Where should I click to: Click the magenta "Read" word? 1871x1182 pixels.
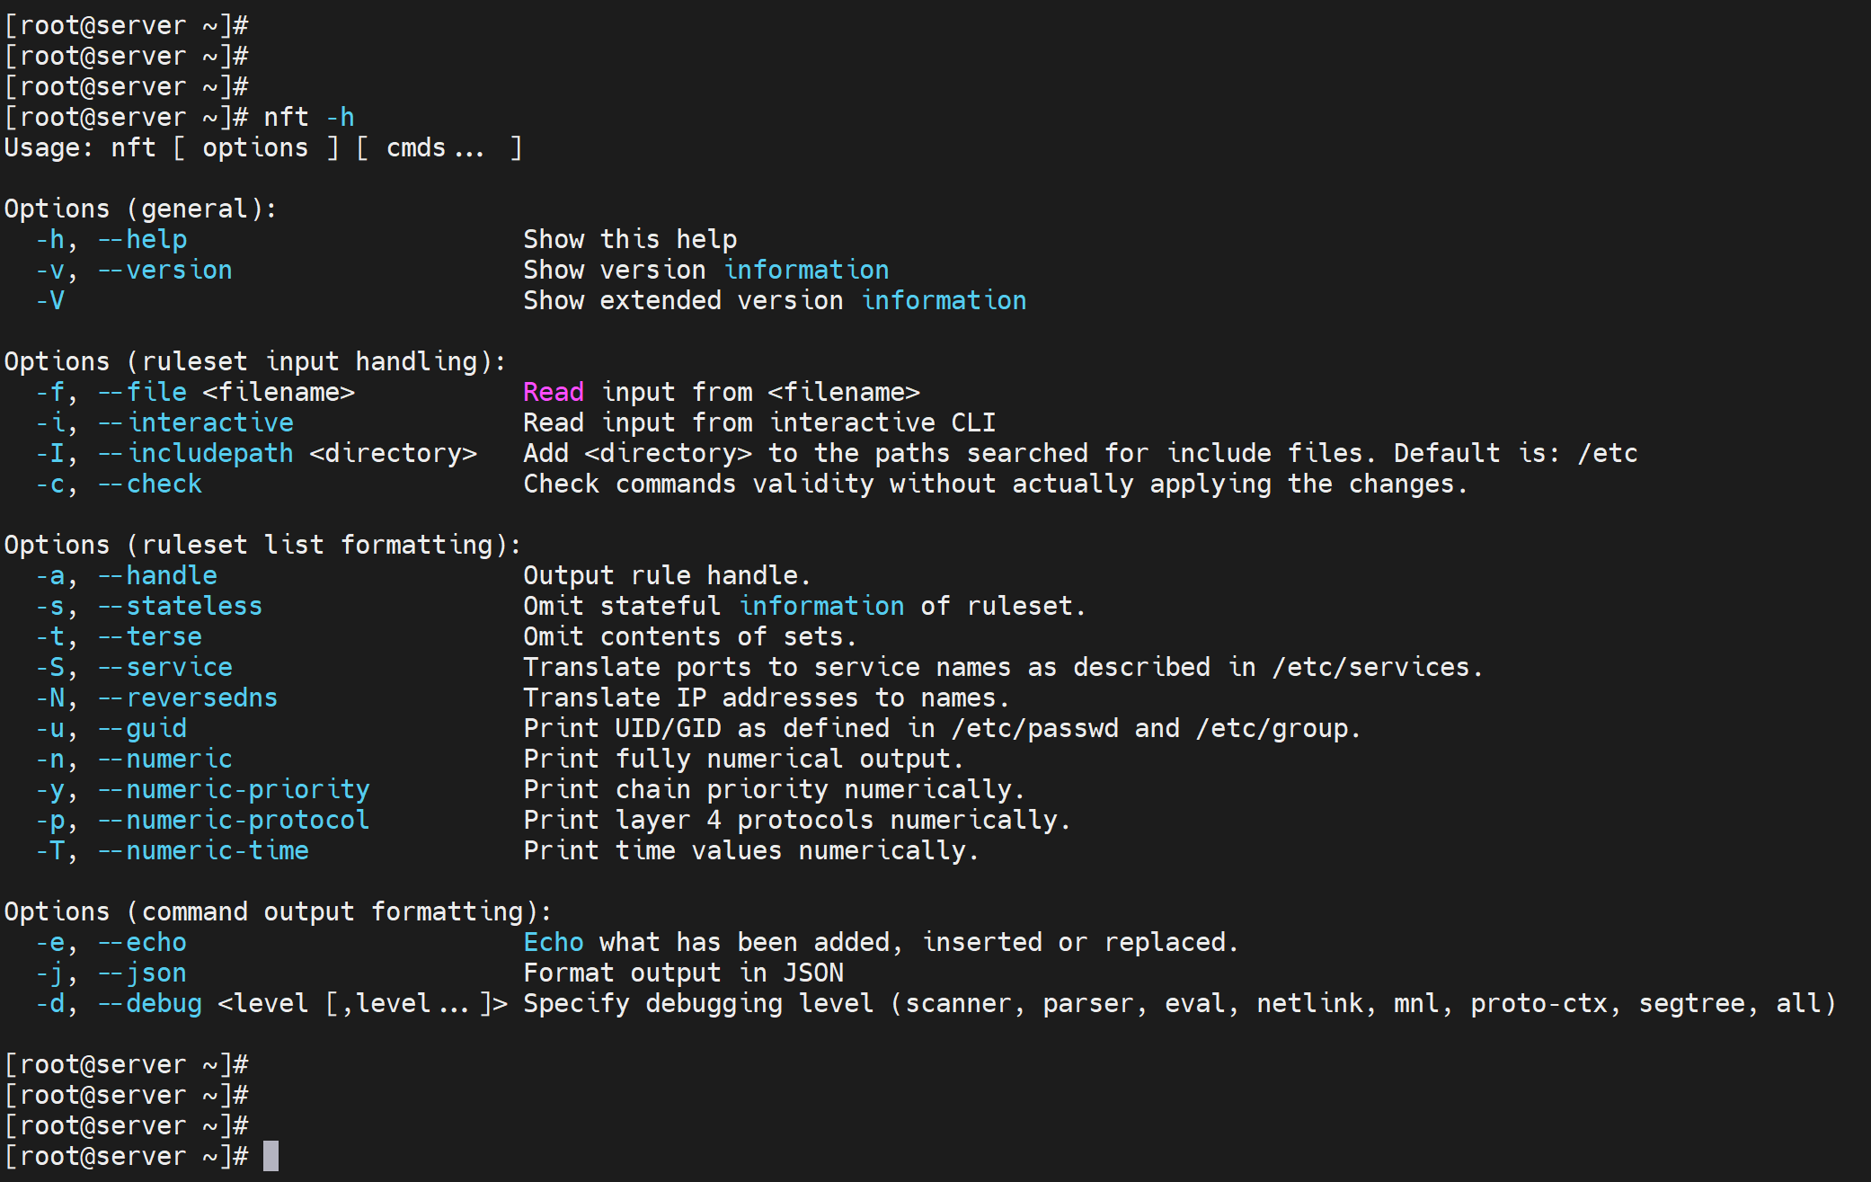tap(554, 392)
